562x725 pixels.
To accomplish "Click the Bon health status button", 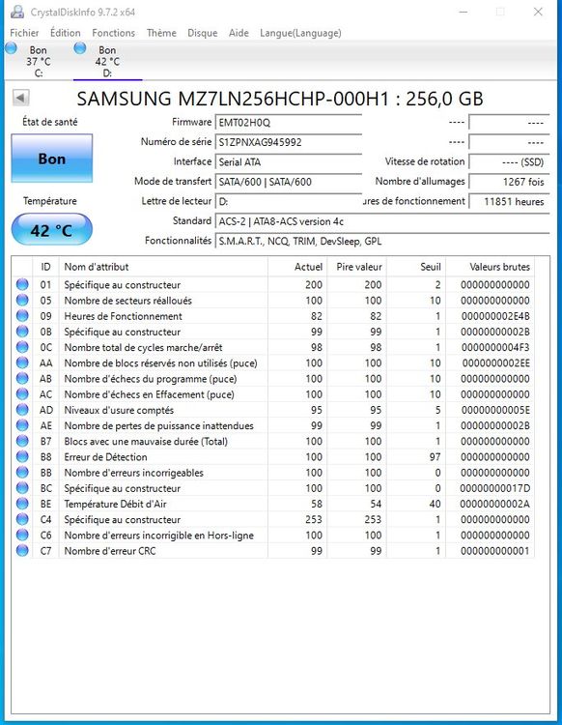I will [52, 159].
